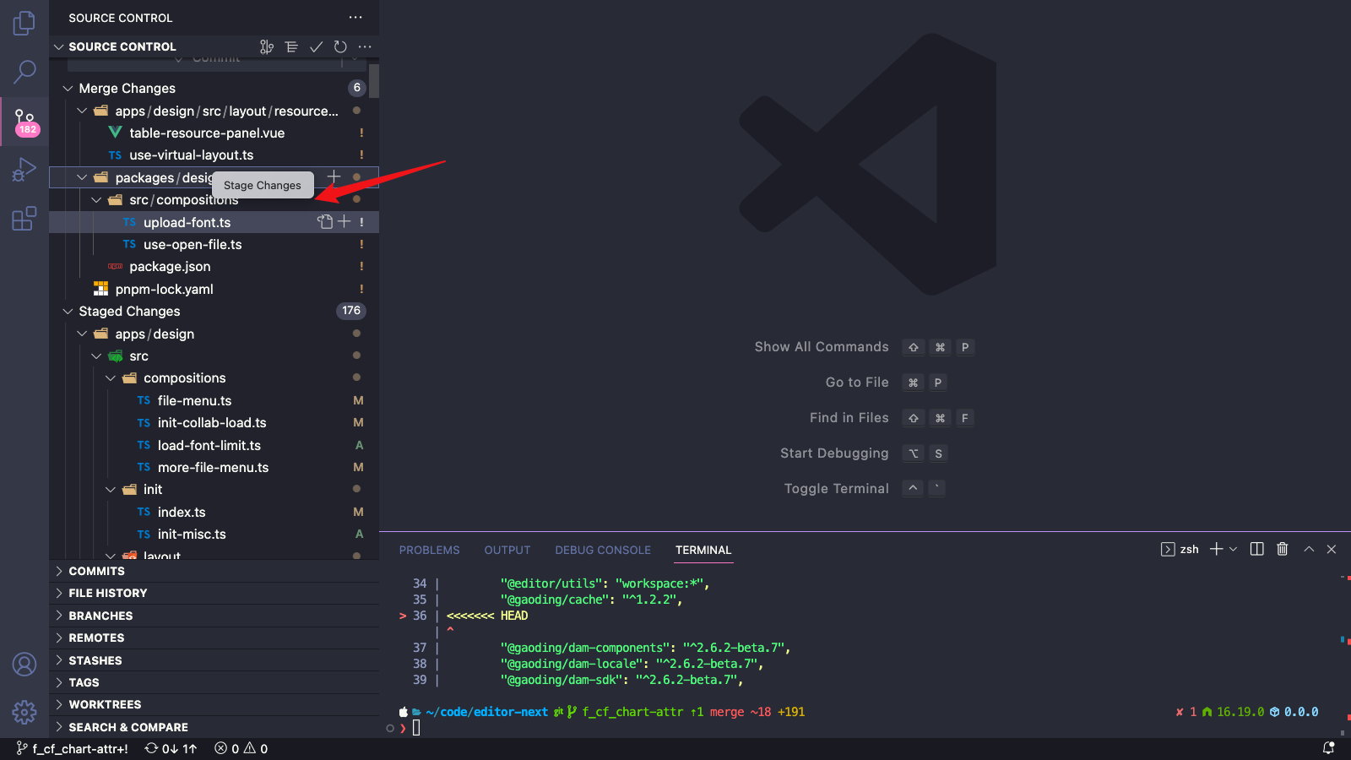Expand the BRANCHES section
Image resolution: width=1351 pixels, height=760 pixels.
[x=214, y=616]
